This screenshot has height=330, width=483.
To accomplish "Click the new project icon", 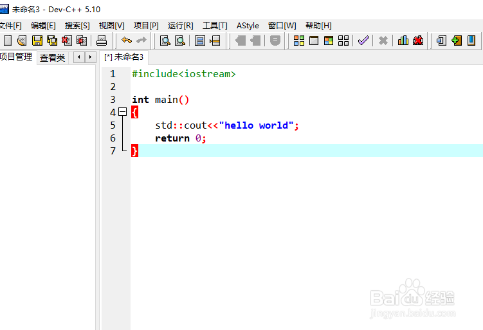I will point(441,41).
